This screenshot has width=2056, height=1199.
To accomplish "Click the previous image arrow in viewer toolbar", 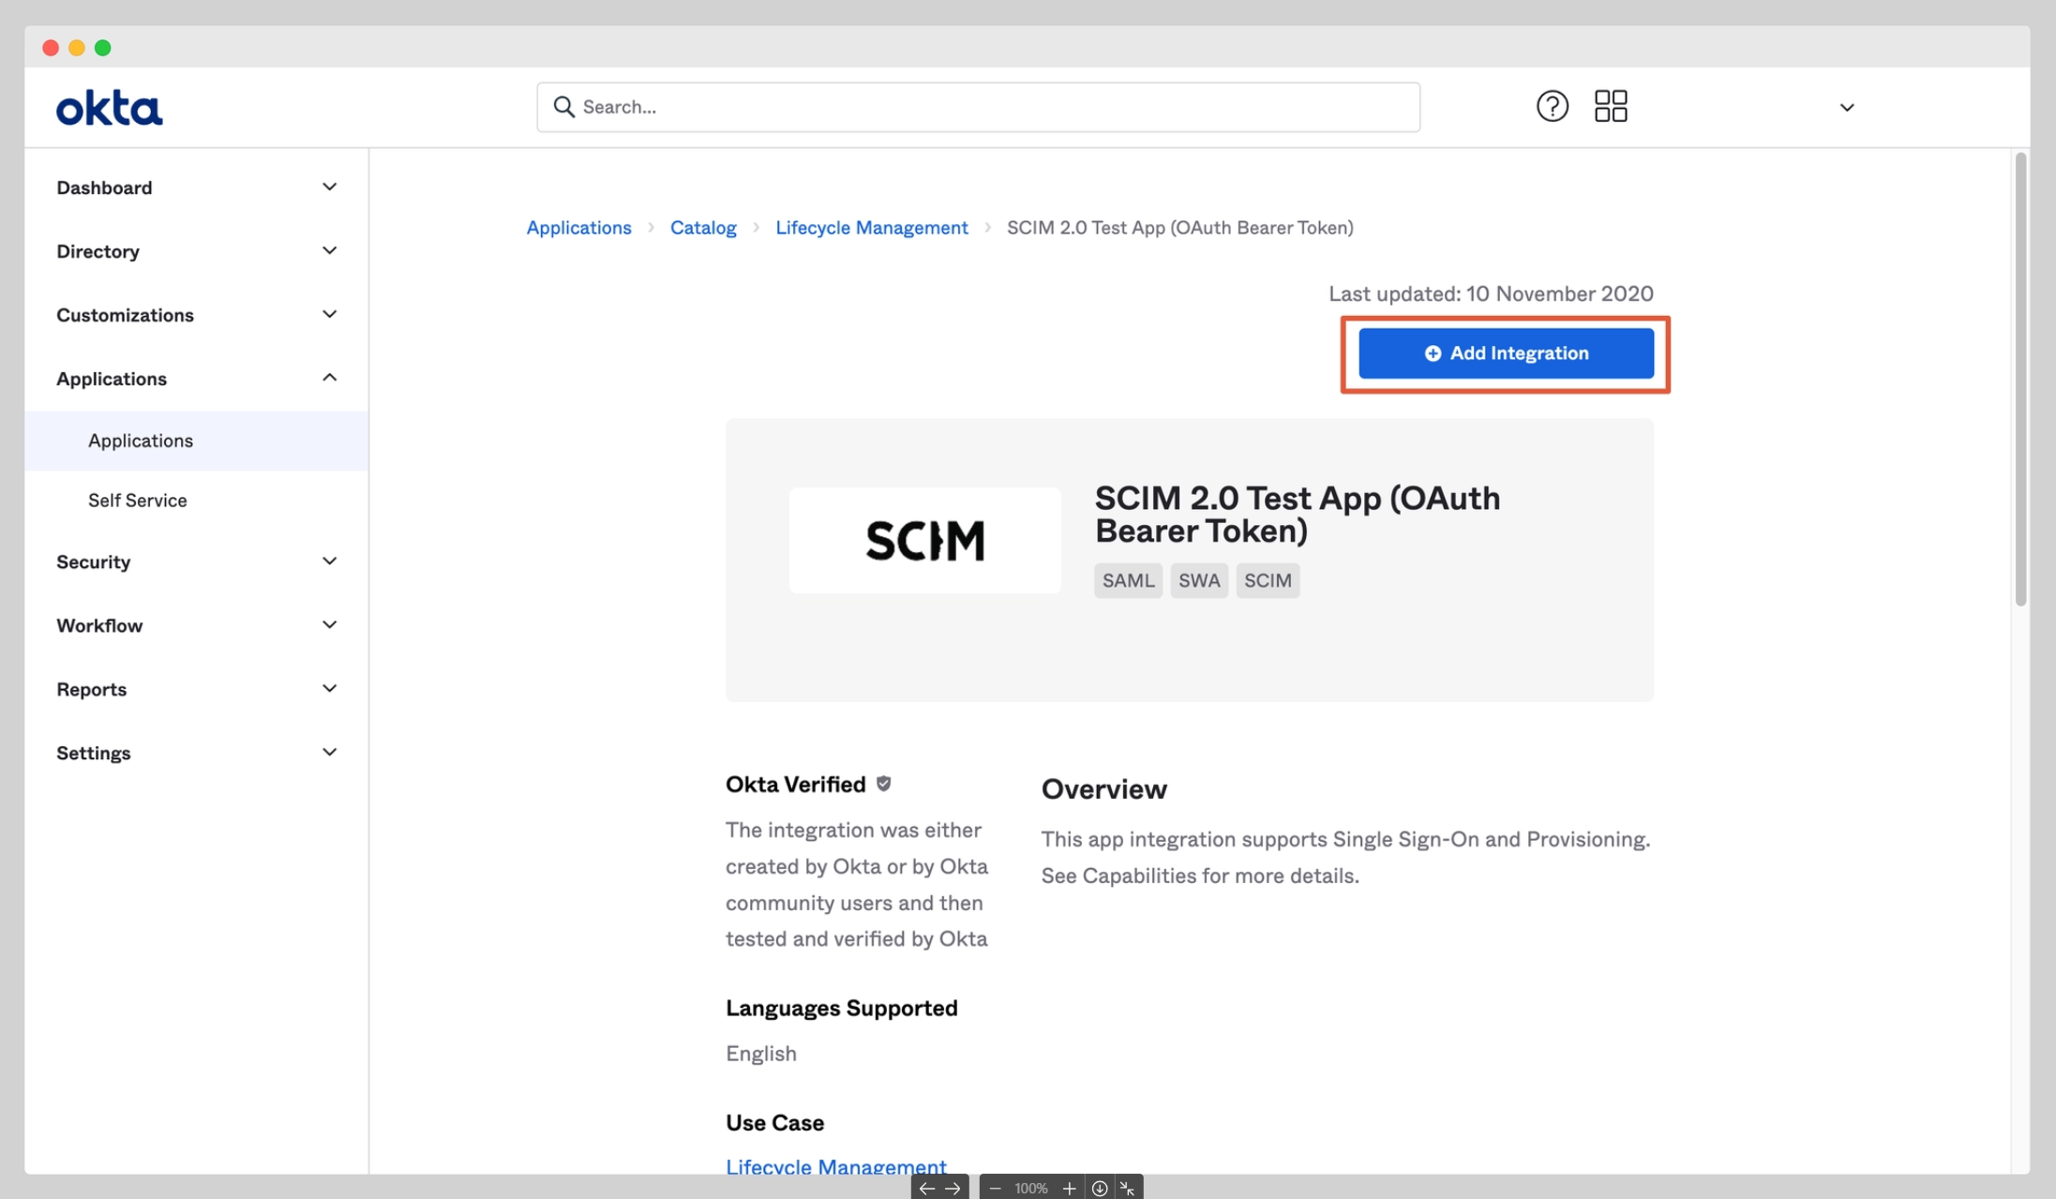I will pyautogui.click(x=926, y=1188).
